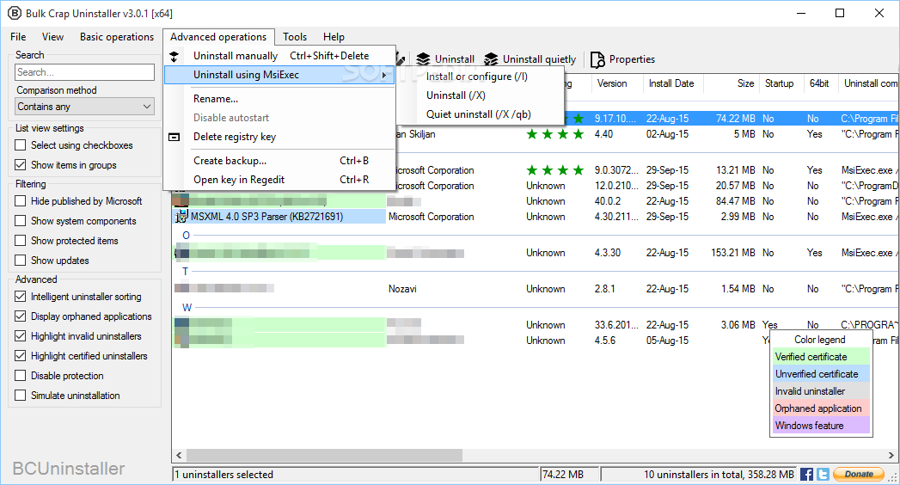
Task: Collapse the O group header
Action: [186, 236]
